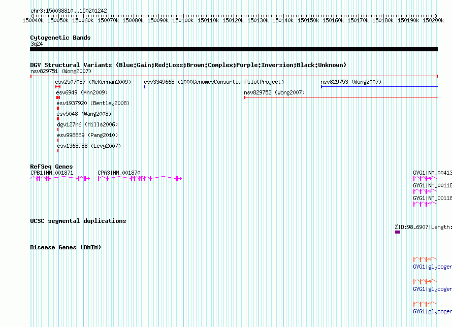Click the 150060k ruler label
Screen dimensions: 452x327
pyautogui.click(x=83, y=20)
